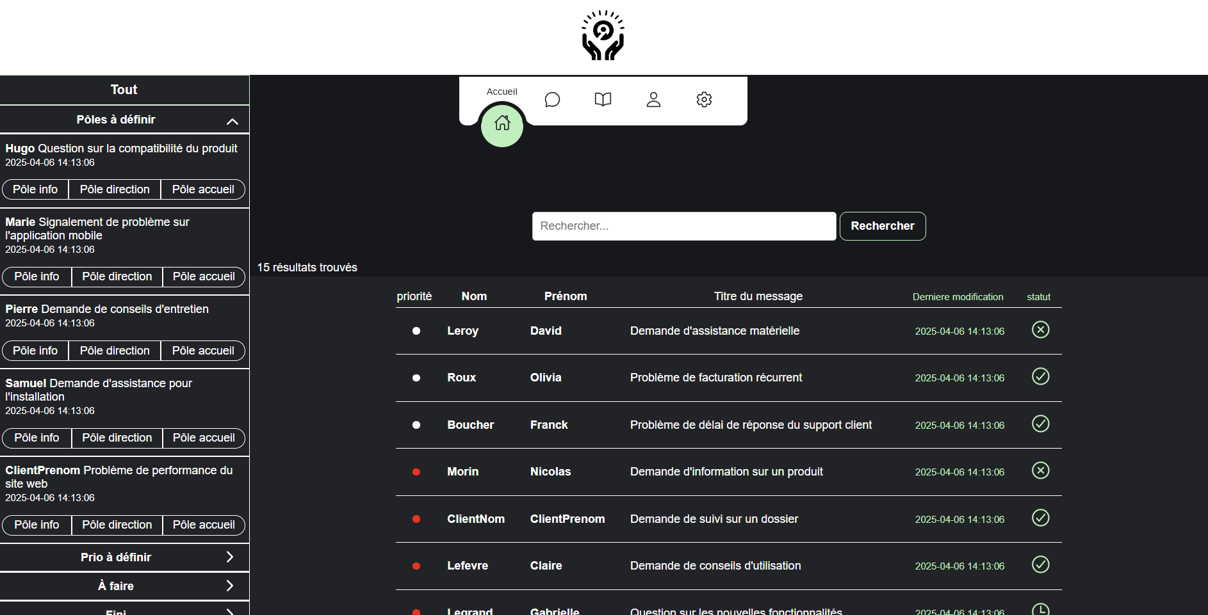Collapse the Pôles à définir section
Image resolution: width=1208 pixels, height=615 pixels.
(x=232, y=120)
